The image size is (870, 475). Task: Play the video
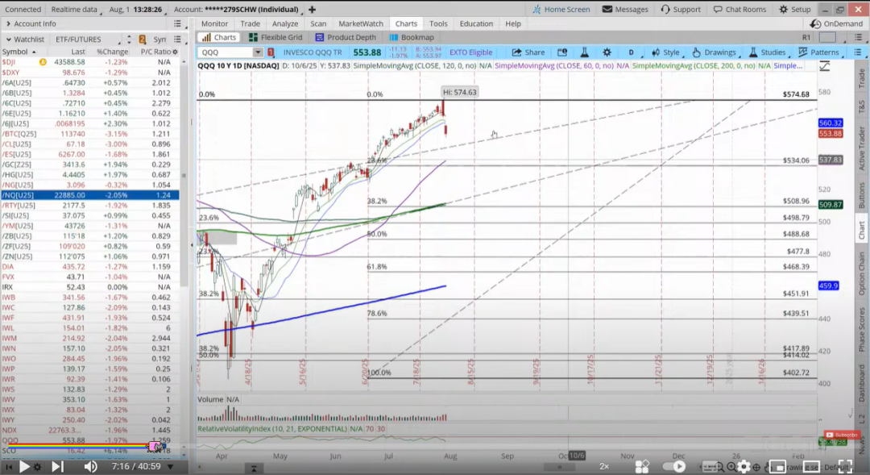click(24, 467)
